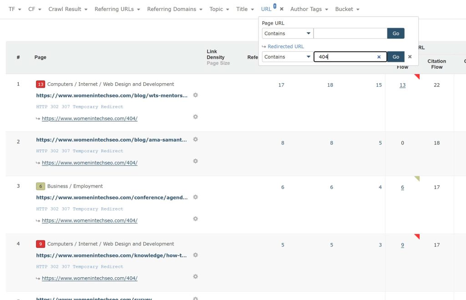
Task: Click the underlined Trust Flow value 6
Action: pos(402,187)
